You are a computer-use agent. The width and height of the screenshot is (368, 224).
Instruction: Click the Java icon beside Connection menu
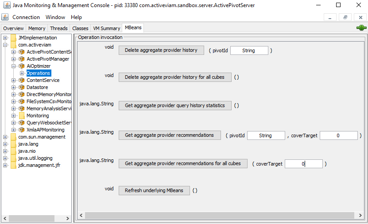click(5, 17)
